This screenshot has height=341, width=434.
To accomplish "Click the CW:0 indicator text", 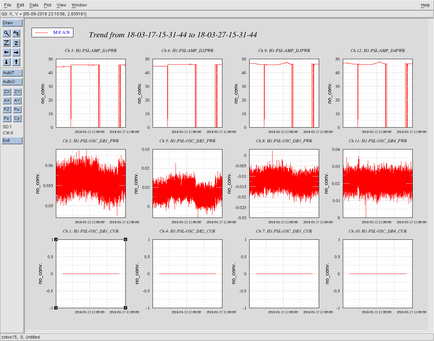I will tap(8, 133).
